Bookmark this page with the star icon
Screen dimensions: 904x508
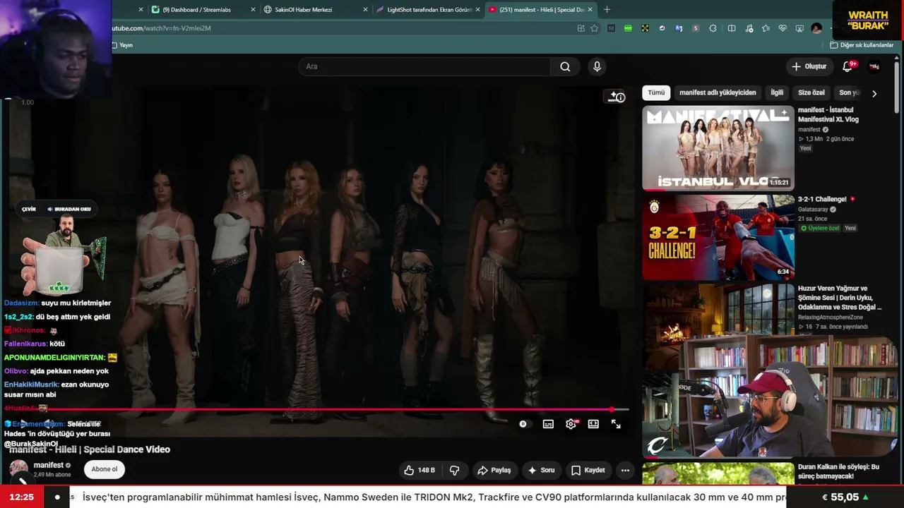tap(594, 28)
